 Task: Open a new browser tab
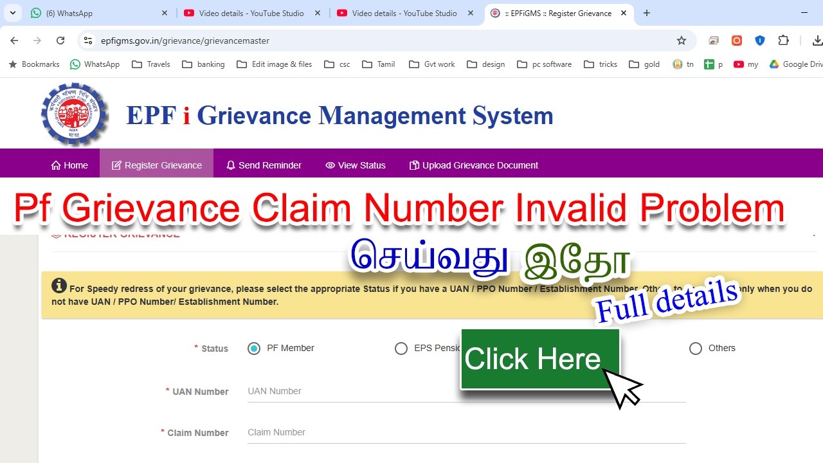[647, 13]
